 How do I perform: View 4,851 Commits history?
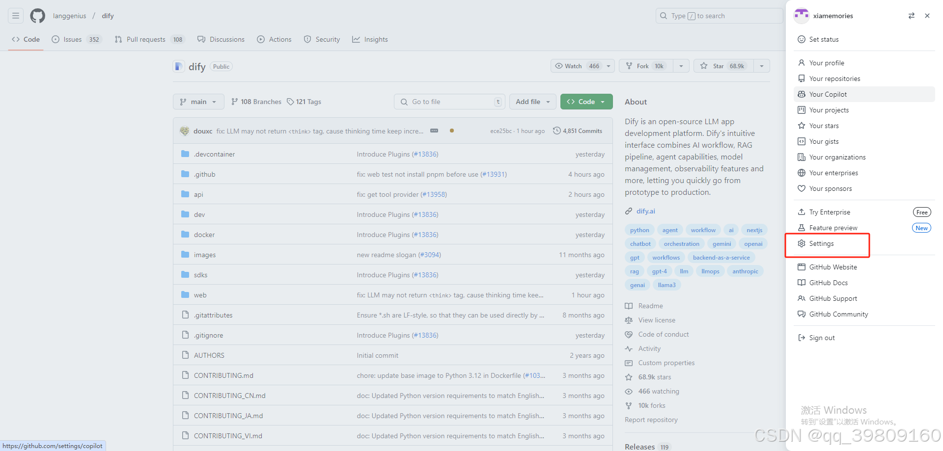pos(578,131)
